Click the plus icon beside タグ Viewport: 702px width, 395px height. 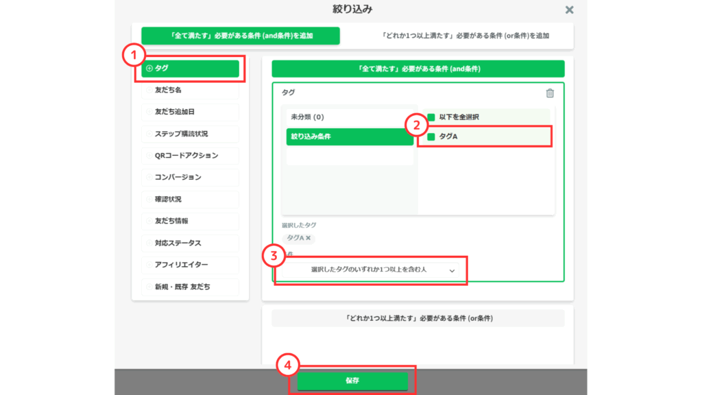coord(149,69)
